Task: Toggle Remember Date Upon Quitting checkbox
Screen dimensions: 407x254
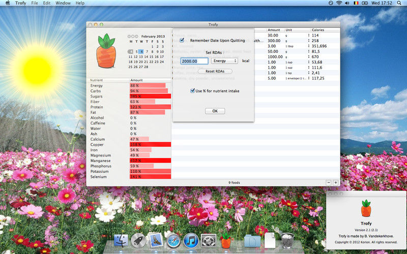Action: tap(182, 40)
